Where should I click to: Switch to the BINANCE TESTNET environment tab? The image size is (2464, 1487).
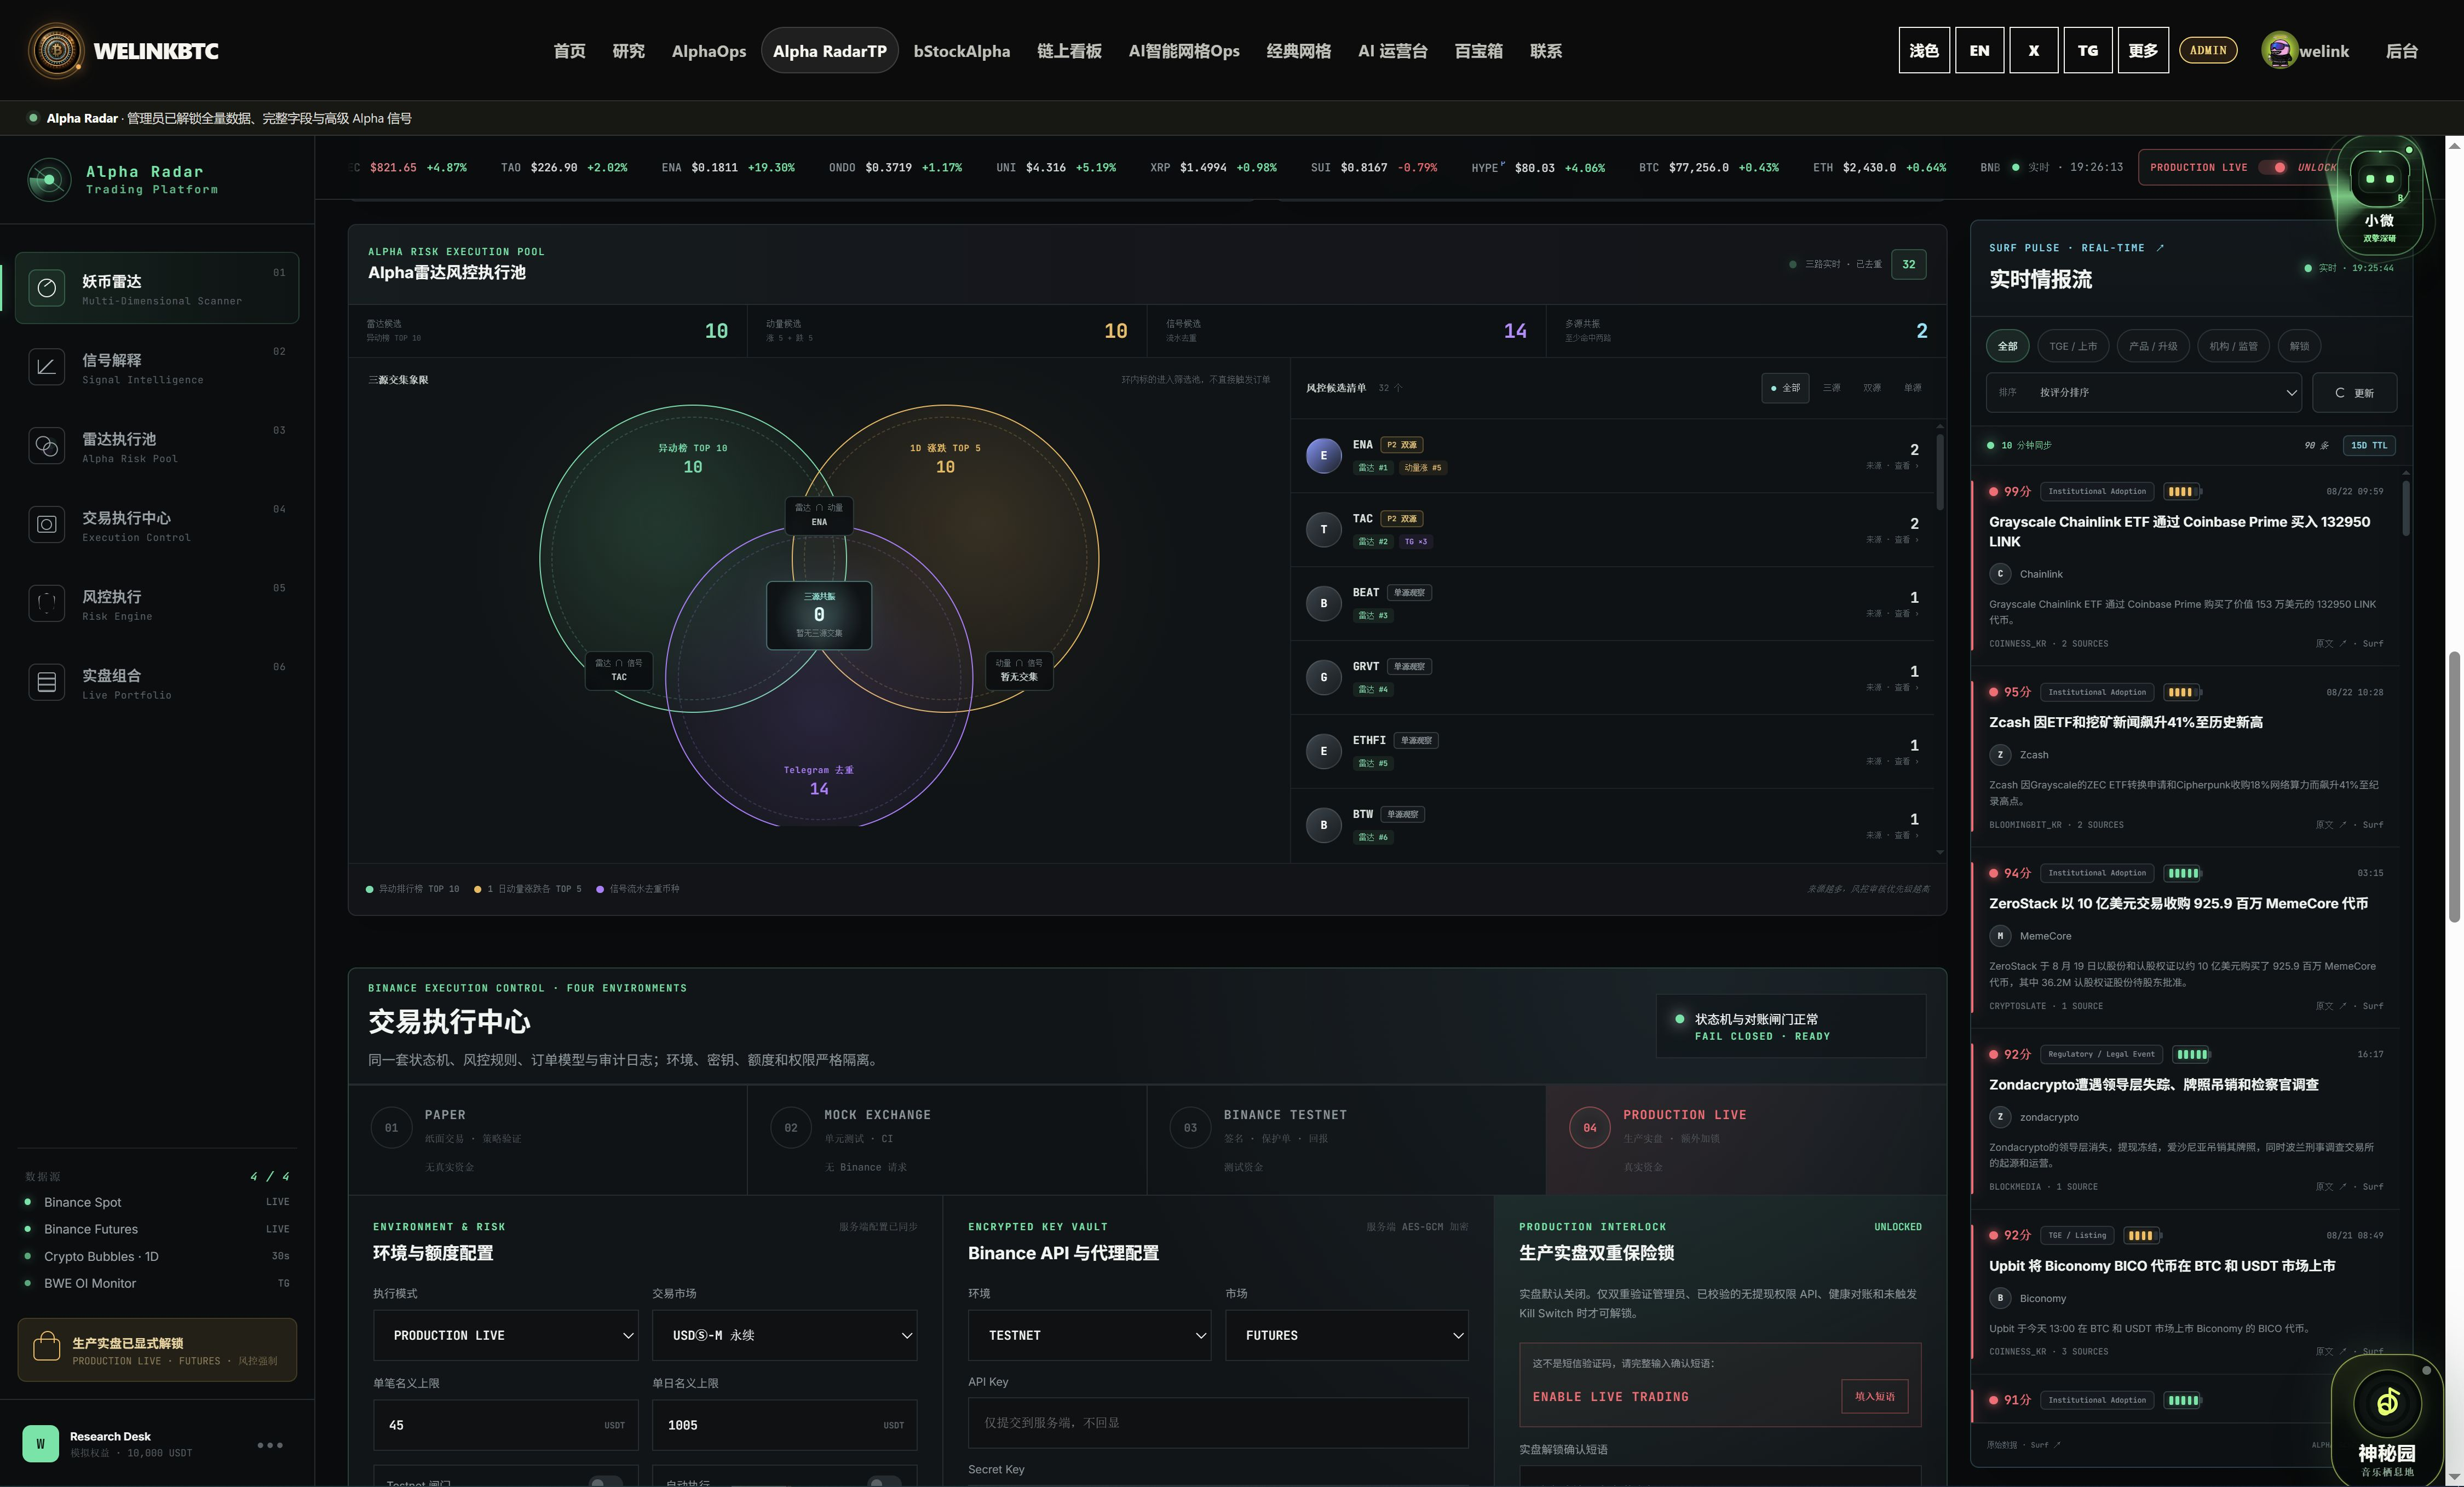(x=1346, y=1140)
